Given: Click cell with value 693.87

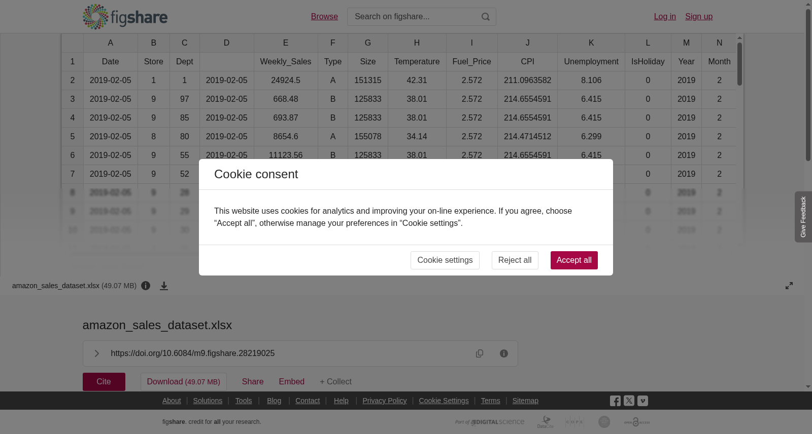Looking at the screenshot, I should [x=286, y=118].
